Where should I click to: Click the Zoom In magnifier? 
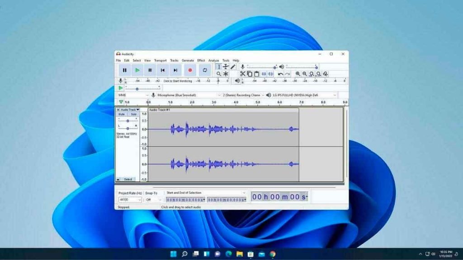(x=298, y=74)
